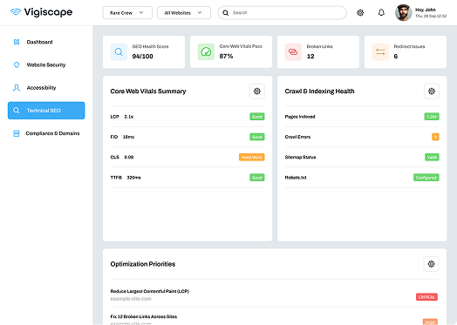457x325 pixels.
Task: Click the Optimization Priorities heading
Action: 143,264
